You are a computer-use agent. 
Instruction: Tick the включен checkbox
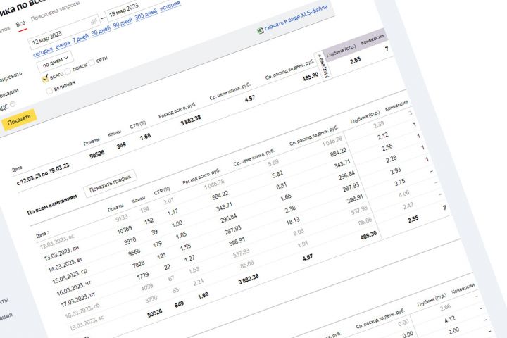pos(49,91)
